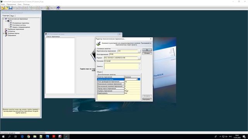Select Прерывания in the tree
The width and height of the screenshot is (248, 139).
point(12,36)
